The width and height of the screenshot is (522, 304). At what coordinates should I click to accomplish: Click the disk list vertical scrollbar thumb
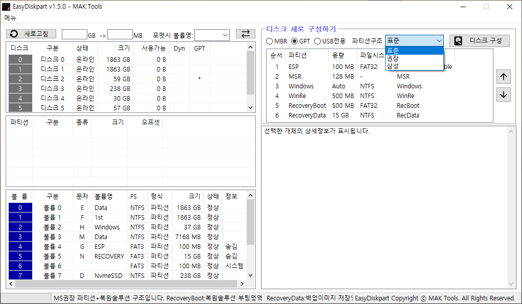pos(251,73)
